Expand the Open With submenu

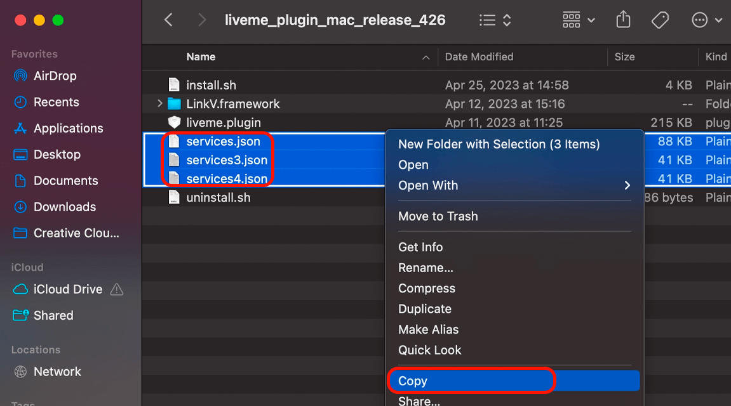click(x=515, y=185)
